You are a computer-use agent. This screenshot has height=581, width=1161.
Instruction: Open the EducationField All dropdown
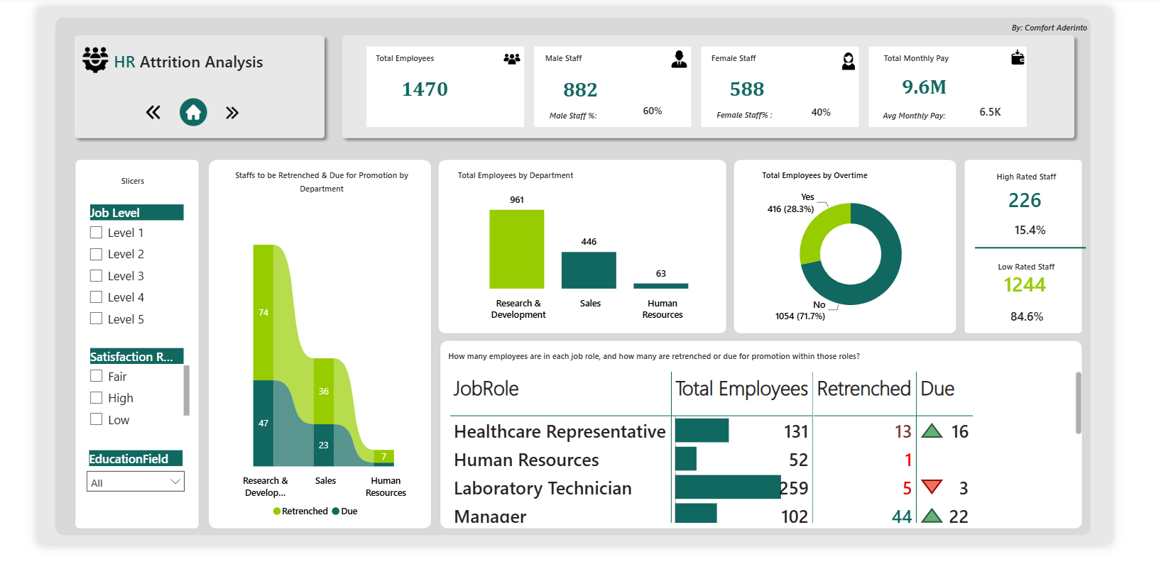(x=136, y=482)
